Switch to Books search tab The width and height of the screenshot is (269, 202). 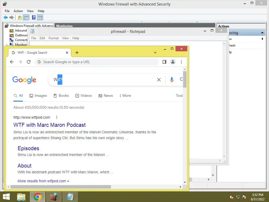point(61,95)
